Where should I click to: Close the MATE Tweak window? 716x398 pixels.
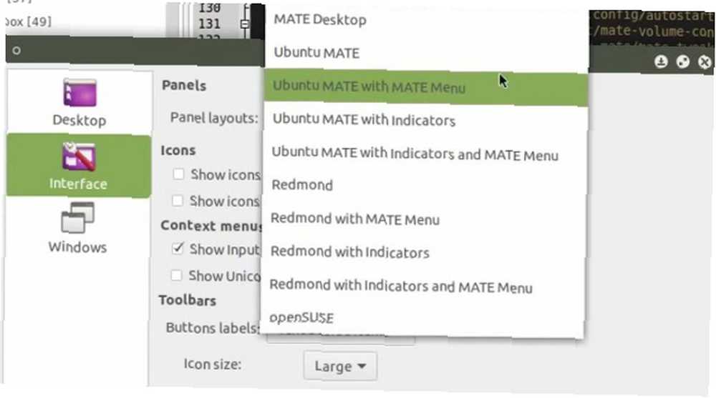(705, 61)
